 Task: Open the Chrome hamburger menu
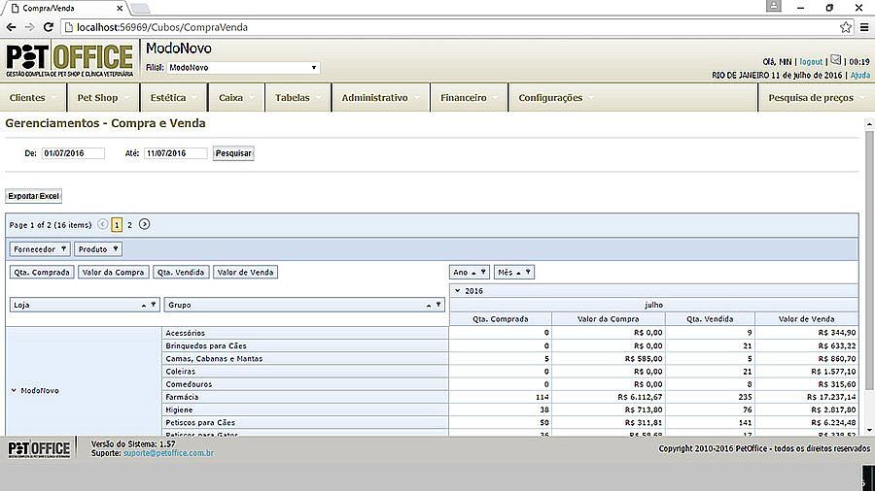(863, 27)
